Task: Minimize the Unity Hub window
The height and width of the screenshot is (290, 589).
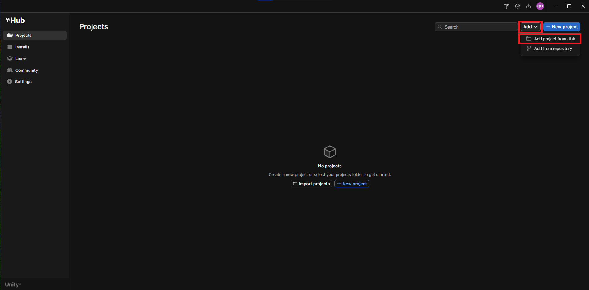Action: (555, 6)
